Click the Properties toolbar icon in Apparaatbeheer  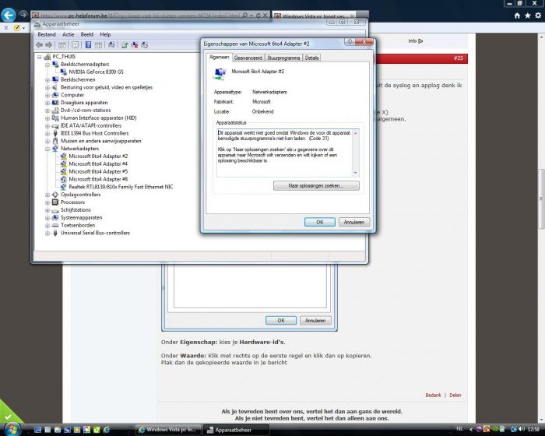point(75,45)
